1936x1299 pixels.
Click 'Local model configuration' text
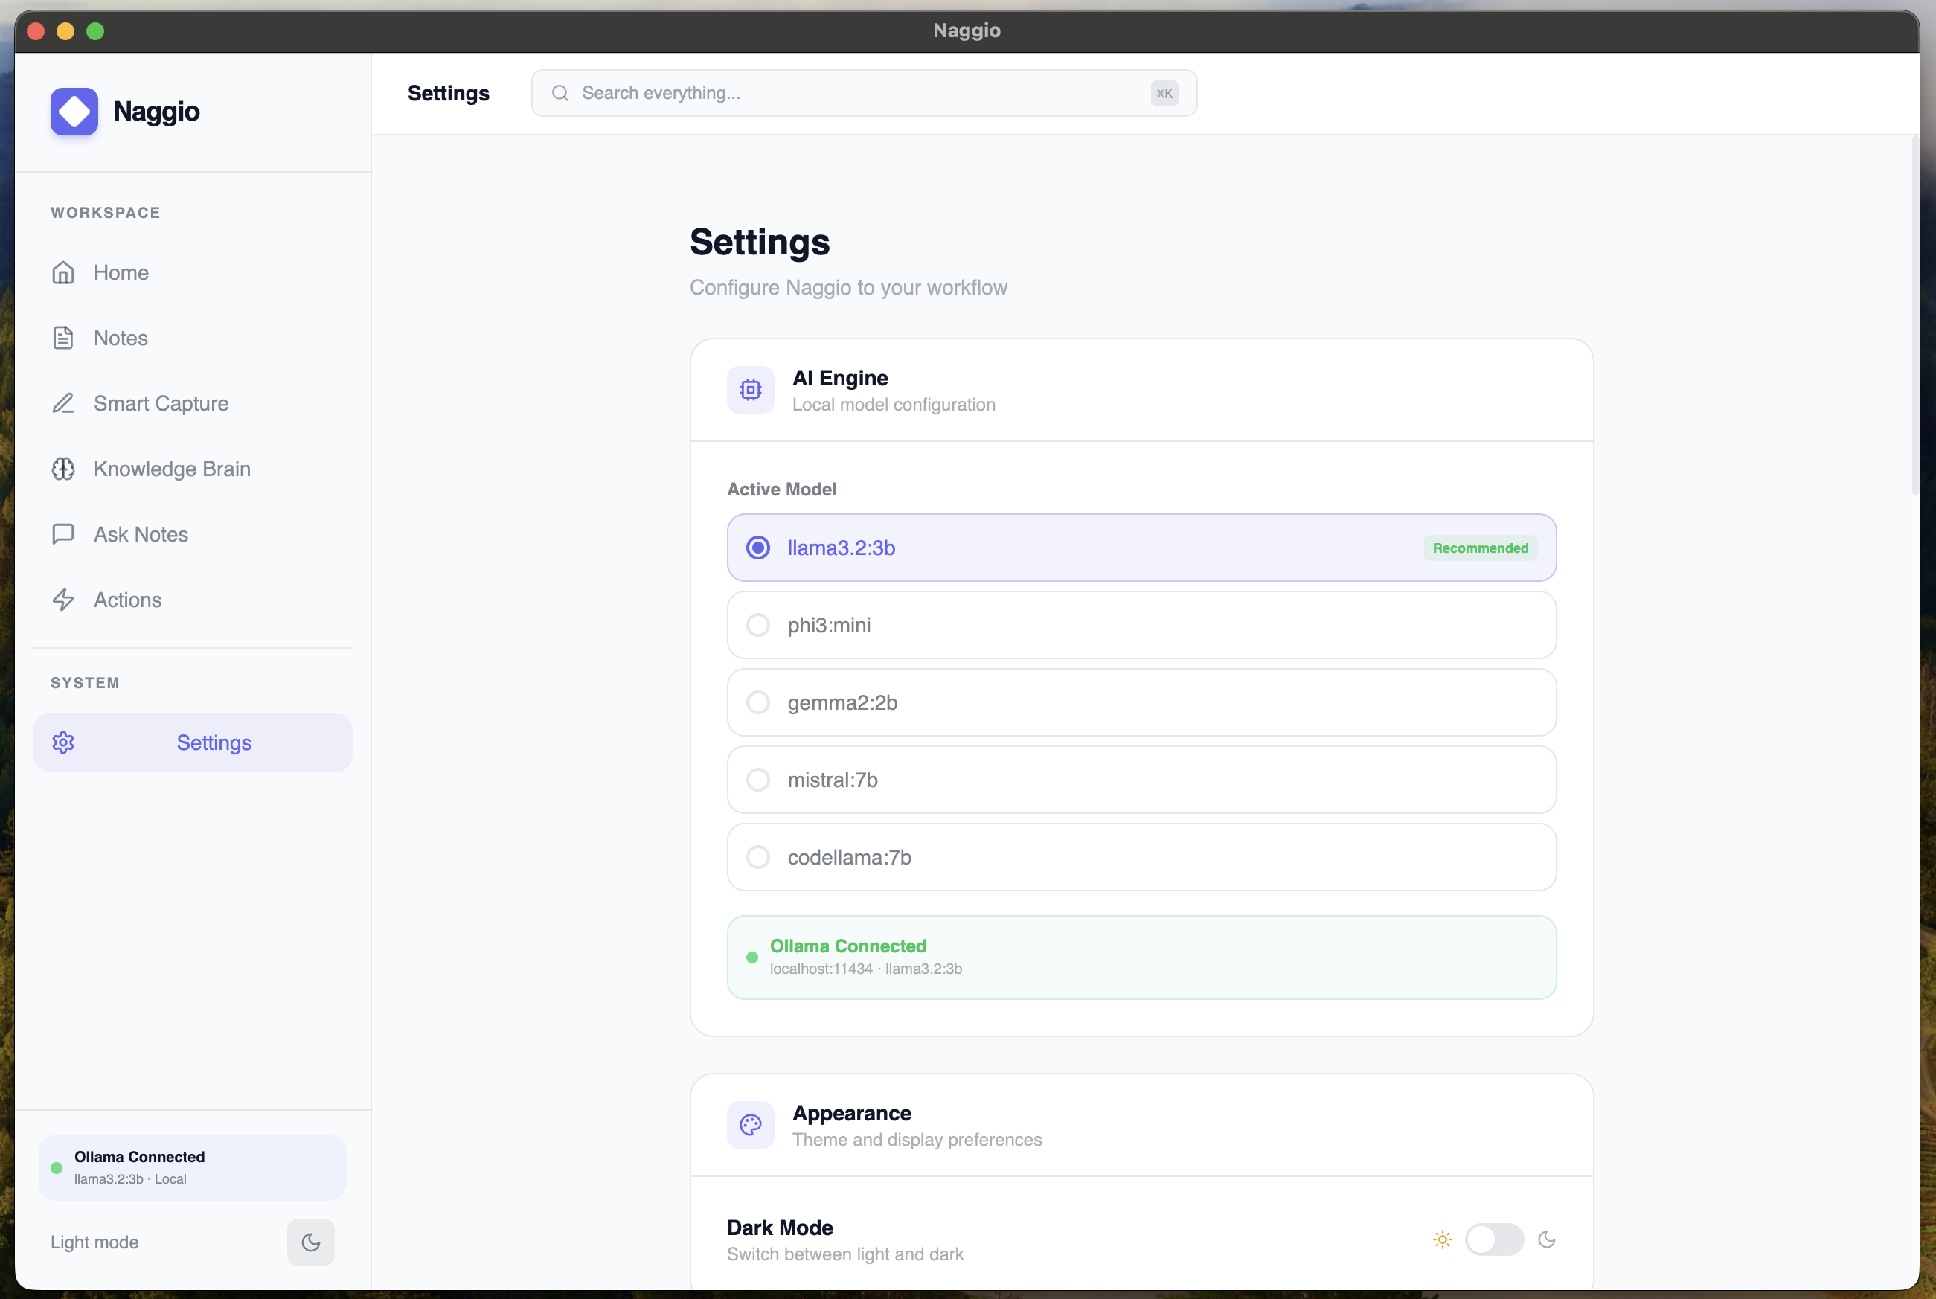[894, 405]
